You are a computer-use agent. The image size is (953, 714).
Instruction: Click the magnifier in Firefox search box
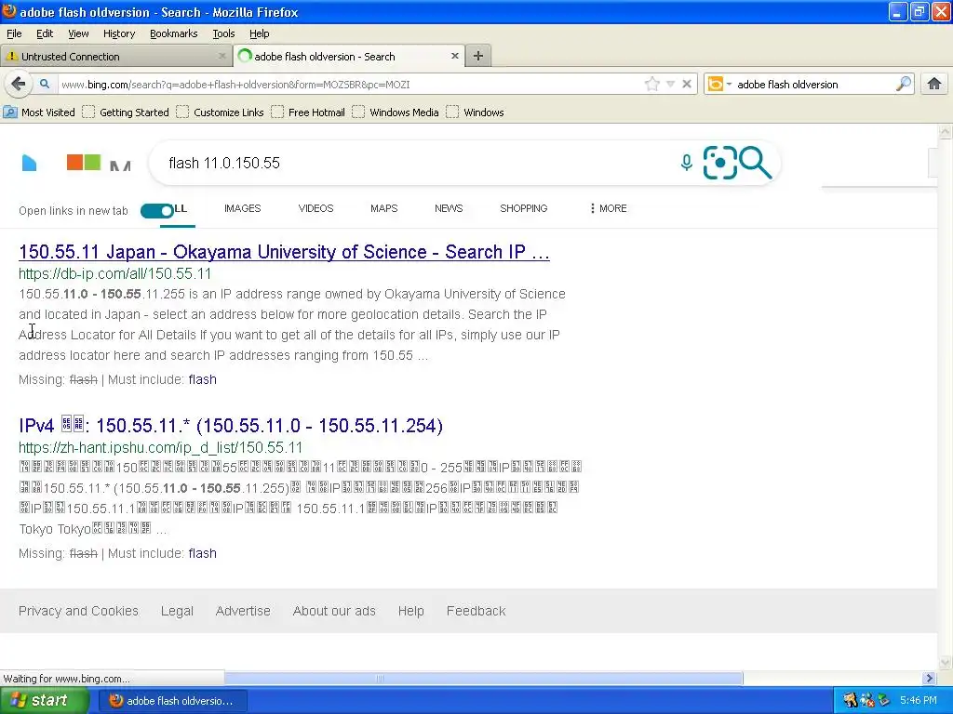coord(903,84)
